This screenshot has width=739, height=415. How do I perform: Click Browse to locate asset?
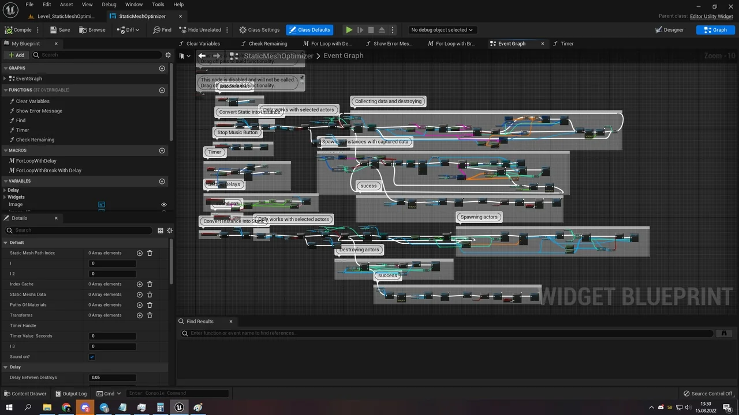click(92, 30)
